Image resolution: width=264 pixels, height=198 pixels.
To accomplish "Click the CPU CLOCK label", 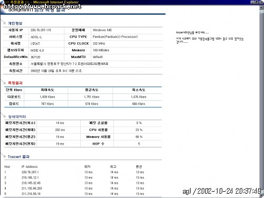I will (x=79, y=43).
